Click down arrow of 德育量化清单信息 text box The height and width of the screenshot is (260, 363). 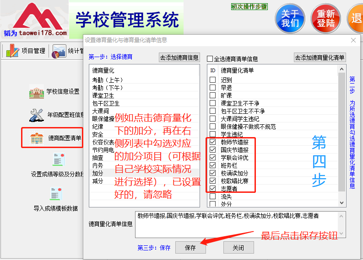point(341,233)
